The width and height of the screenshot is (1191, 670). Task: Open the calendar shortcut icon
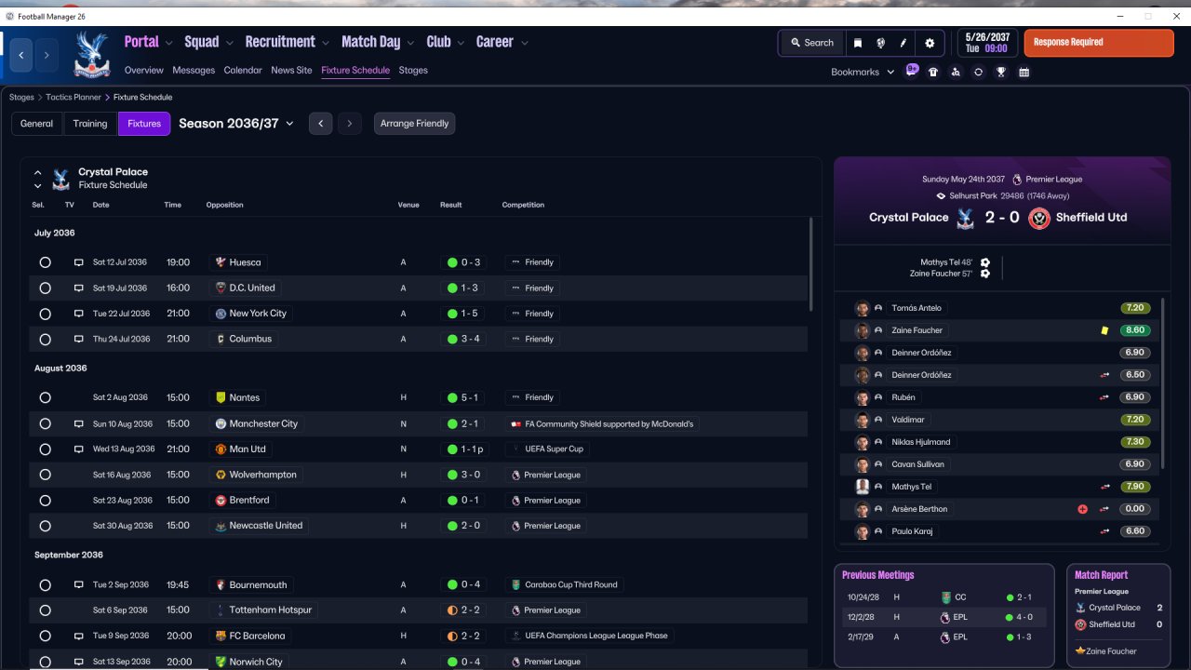(1024, 72)
